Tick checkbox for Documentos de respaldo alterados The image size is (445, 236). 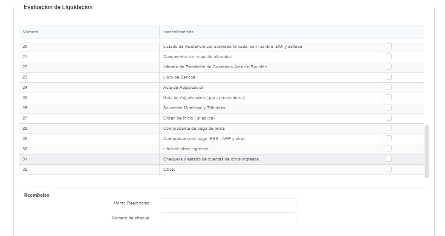pos(389,56)
